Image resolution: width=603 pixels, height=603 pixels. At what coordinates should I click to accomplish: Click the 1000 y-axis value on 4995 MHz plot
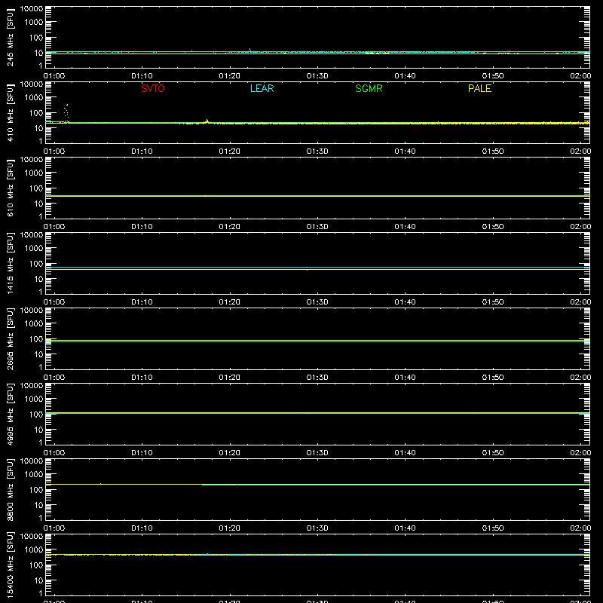coord(34,399)
